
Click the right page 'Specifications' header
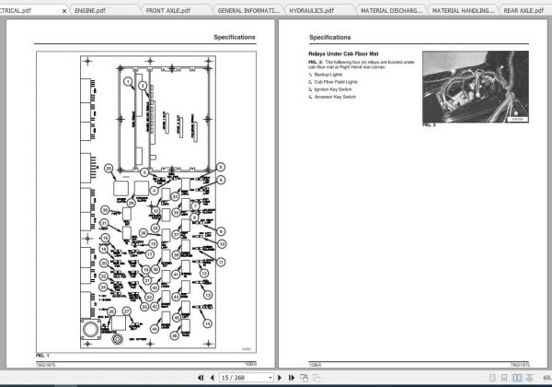330,37
